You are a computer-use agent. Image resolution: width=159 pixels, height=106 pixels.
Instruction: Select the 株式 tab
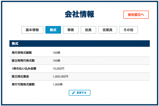53,30
